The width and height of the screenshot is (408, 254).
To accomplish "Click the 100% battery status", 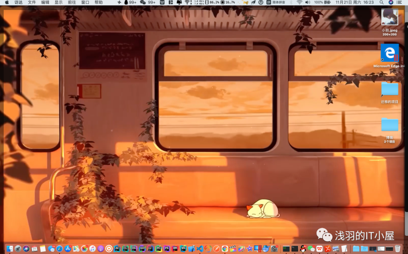I will (322, 2).
